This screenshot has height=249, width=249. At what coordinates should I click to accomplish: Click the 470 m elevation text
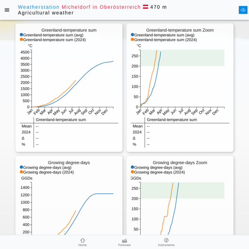(x=159, y=7)
